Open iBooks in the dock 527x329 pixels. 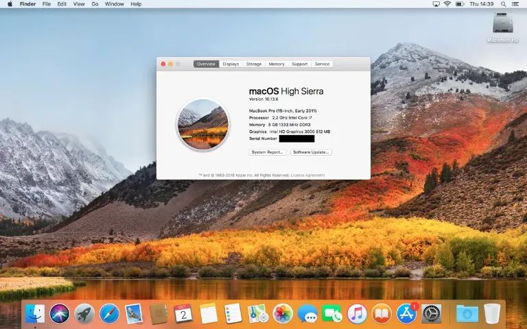point(382,313)
